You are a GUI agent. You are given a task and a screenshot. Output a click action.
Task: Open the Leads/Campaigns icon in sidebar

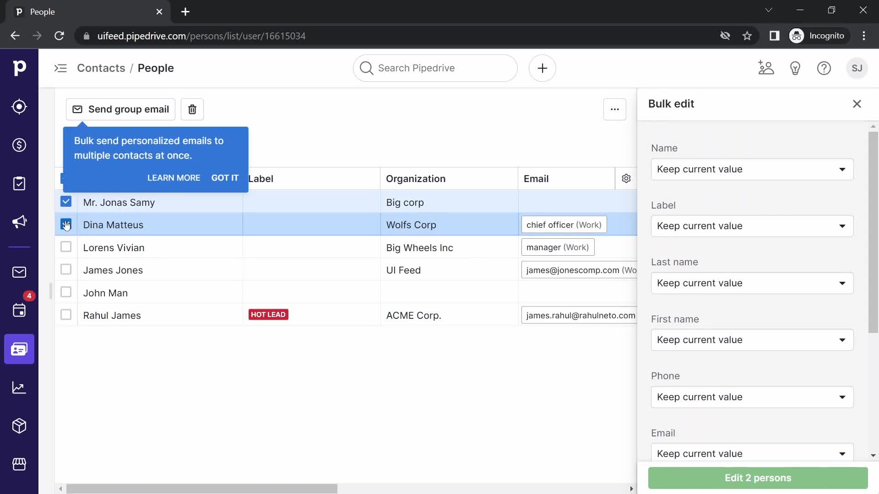pyautogui.click(x=19, y=222)
